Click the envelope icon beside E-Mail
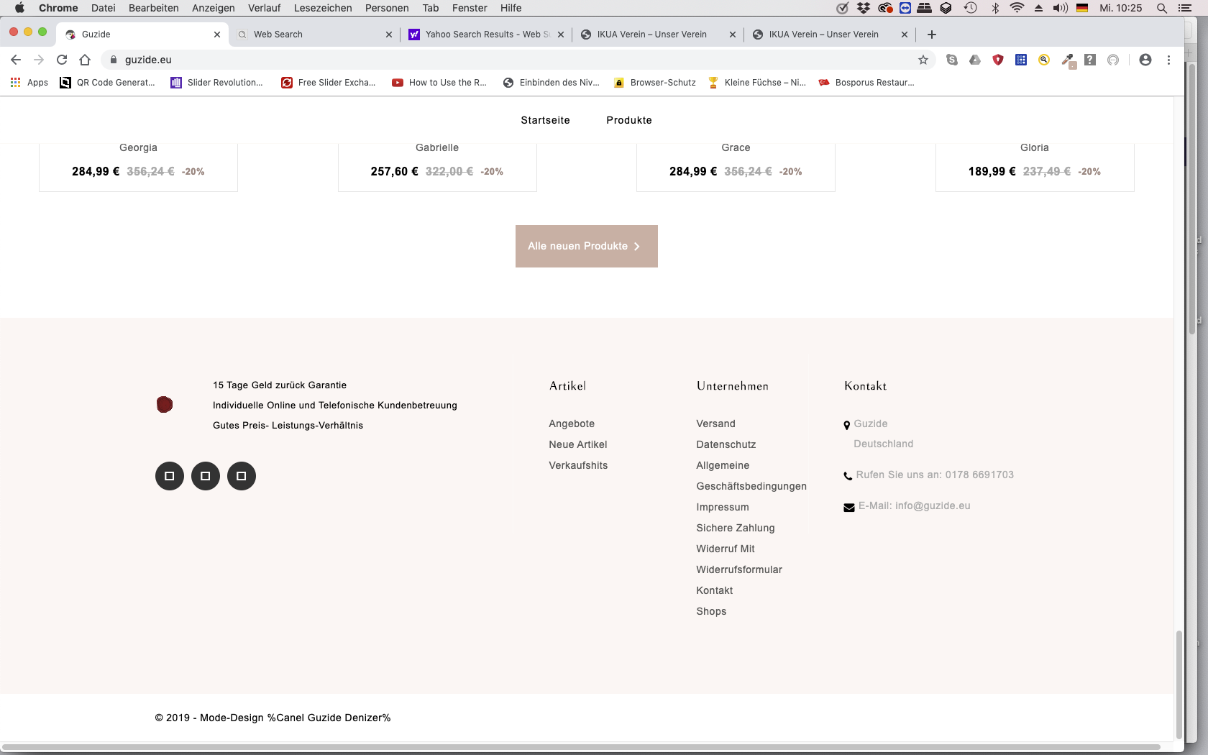This screenshot has width=1208, height=755. tap(849, 508)
